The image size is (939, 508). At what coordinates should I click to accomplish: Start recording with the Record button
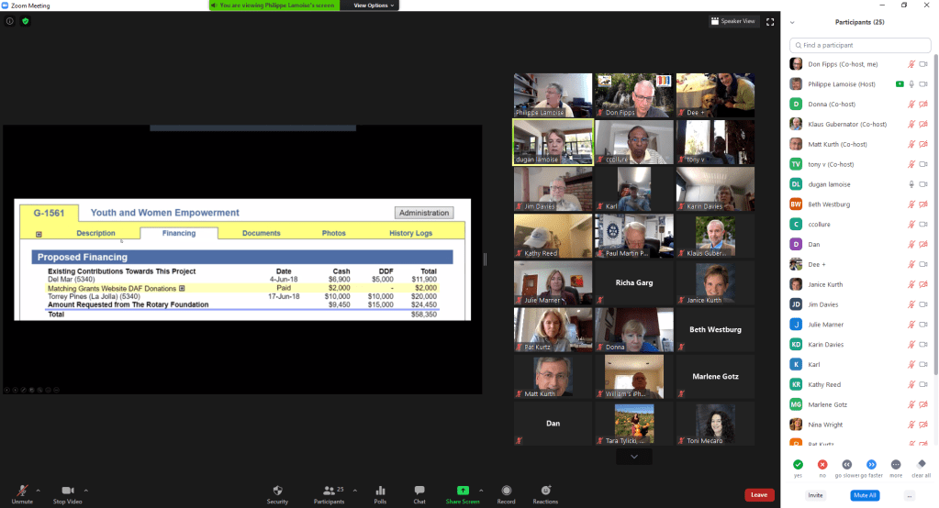tap(506, 491)
